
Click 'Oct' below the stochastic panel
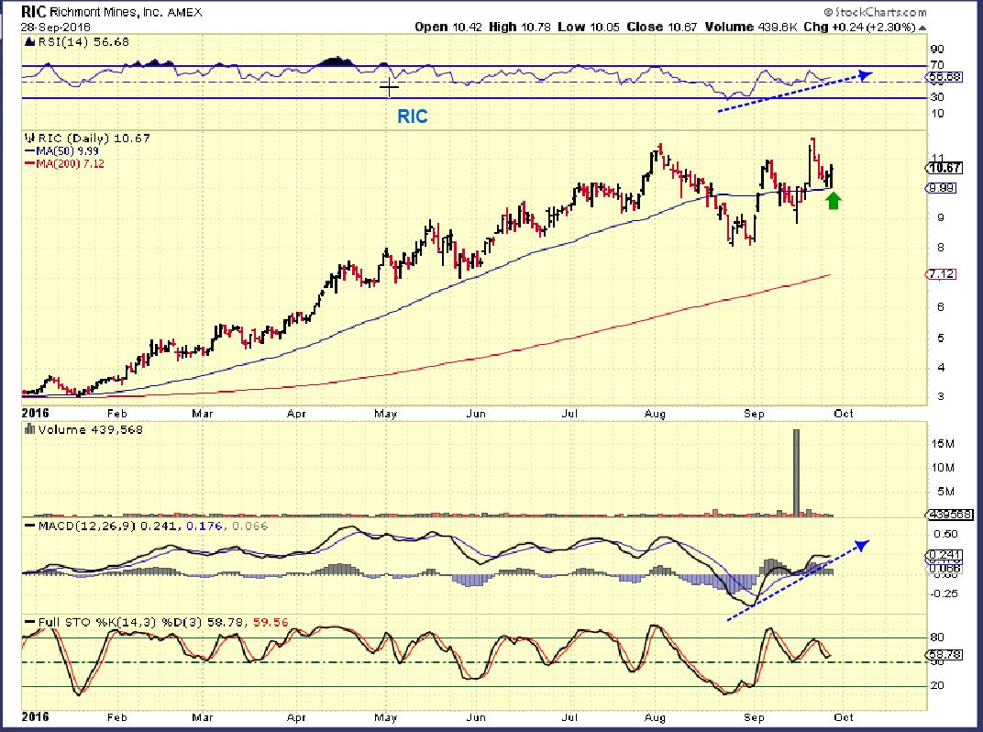pyautogui.click(x=844, y=717)
